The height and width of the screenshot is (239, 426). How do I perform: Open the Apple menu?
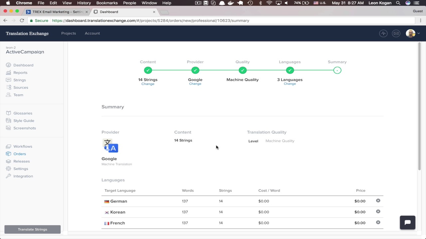[8, 3]
